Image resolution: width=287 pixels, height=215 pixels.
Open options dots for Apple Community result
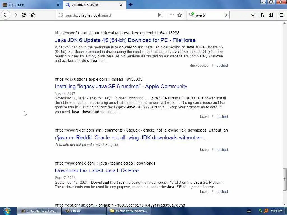point(213,117)
